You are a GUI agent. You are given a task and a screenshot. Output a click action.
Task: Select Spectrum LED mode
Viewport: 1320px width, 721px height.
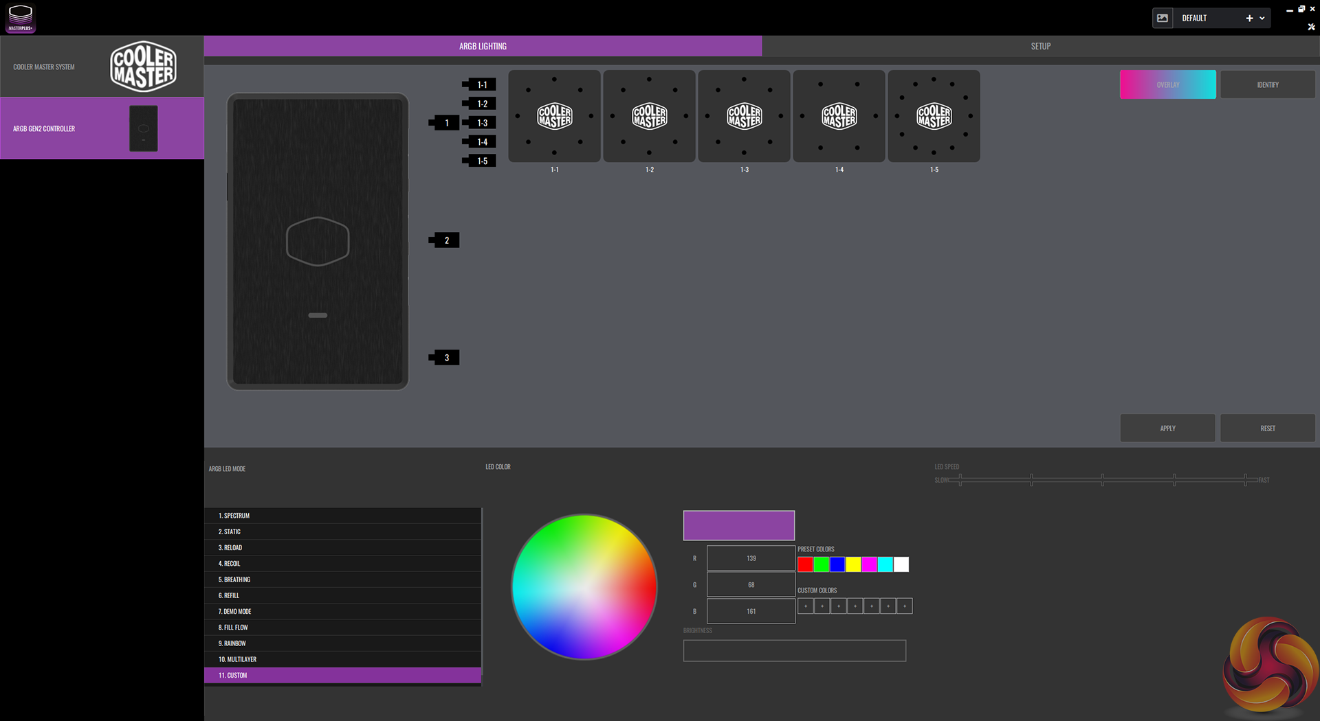pos(342,516)
